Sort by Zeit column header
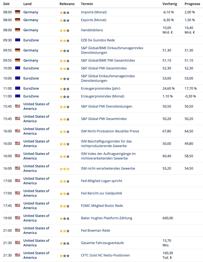203x262 pixels. click(x=6, y=4)
